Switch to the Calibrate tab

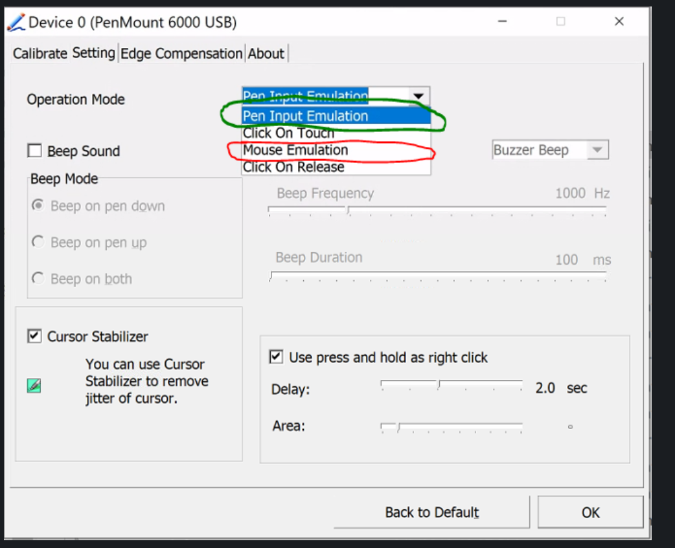(40, 54)
